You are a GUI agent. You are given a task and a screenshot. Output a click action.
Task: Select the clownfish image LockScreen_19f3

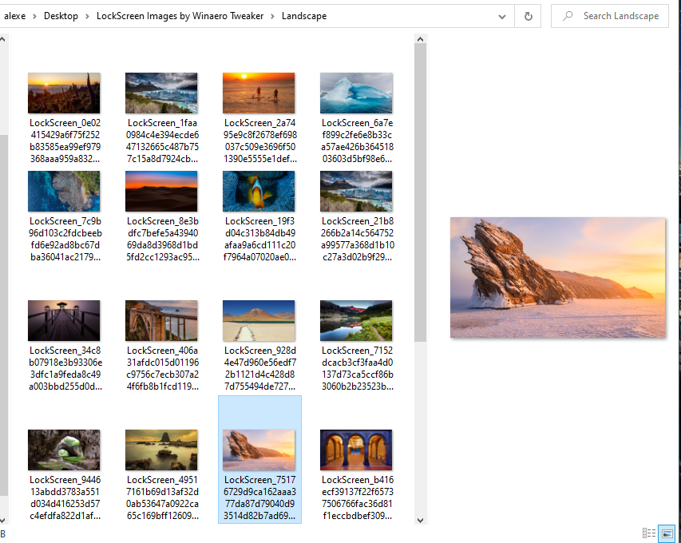tap(259, 191)
